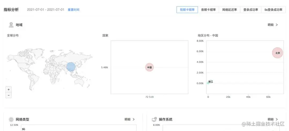Screen dimensions: 289x131
Task: Click the 3G label in network chart
Action: (23, 129)
